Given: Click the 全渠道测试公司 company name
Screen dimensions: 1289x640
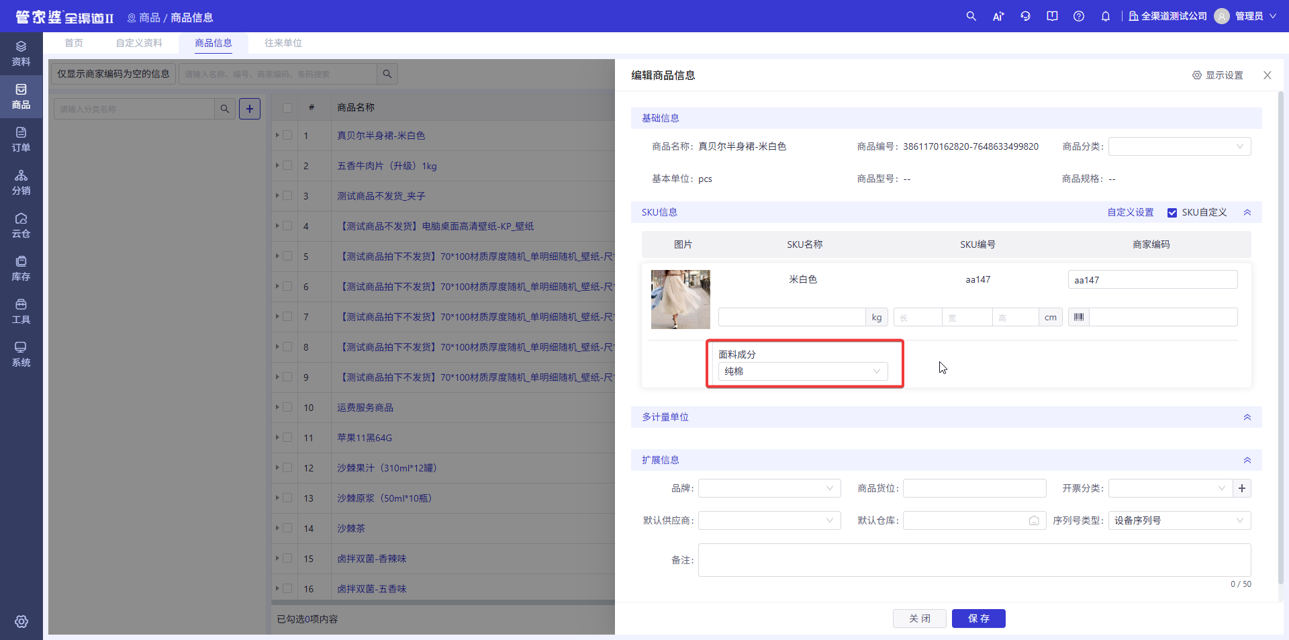Looking at the screenshot, I should 1168,16.
